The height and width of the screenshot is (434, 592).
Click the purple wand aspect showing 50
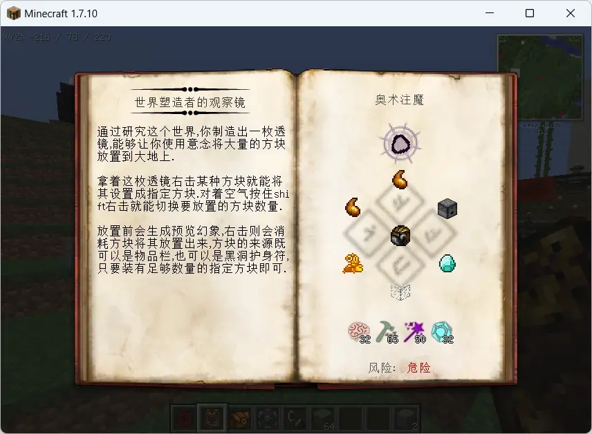(x=414, y=332)
